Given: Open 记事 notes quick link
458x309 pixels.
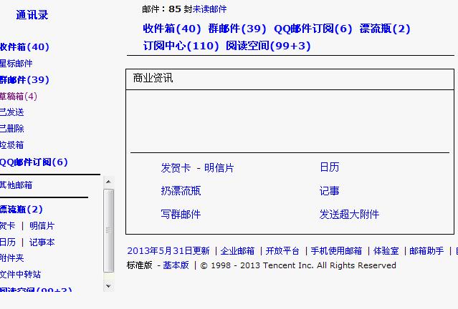Looking at the screenshot, I should pyautogui.click(x=330, y=191).
